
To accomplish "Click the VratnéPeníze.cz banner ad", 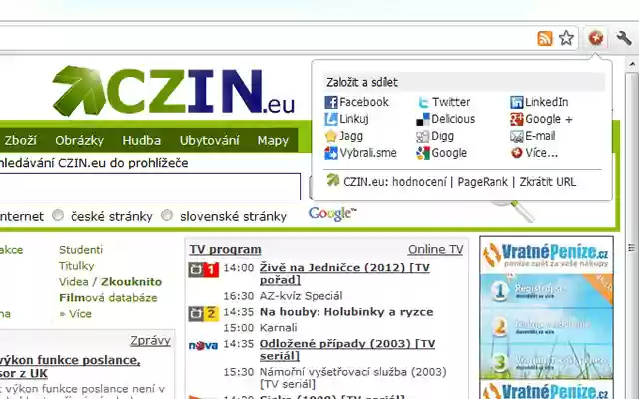I will click(x=546, y=308).
